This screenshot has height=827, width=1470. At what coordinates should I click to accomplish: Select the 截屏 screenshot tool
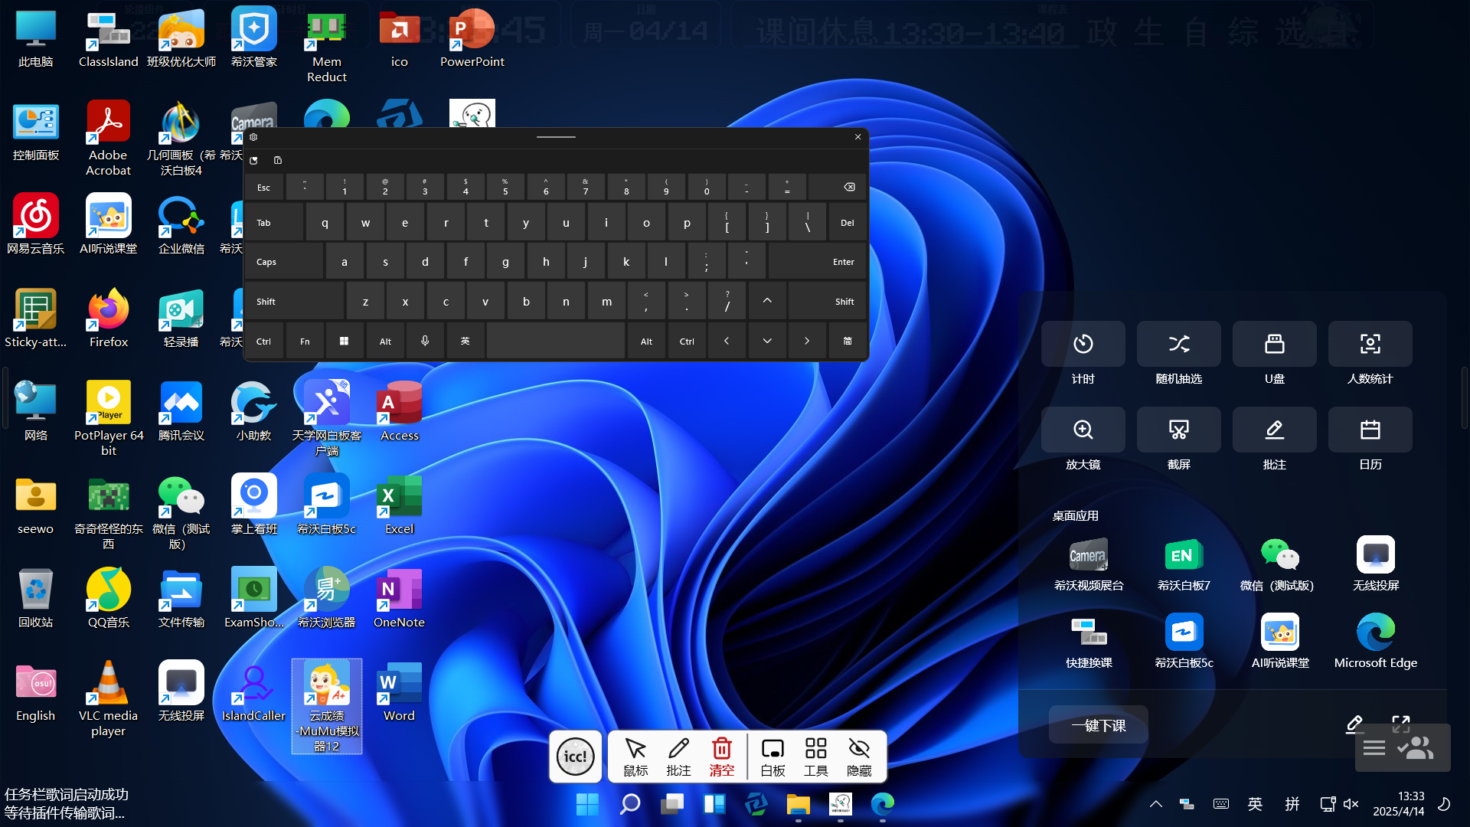tap(1178, 430)
